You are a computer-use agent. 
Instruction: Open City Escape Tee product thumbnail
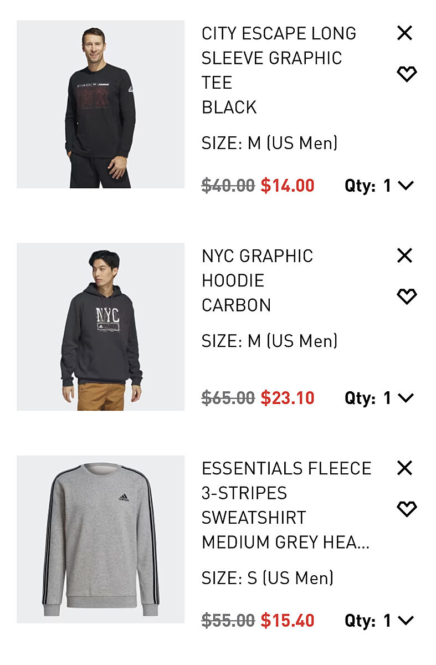[x=100, y=104]
